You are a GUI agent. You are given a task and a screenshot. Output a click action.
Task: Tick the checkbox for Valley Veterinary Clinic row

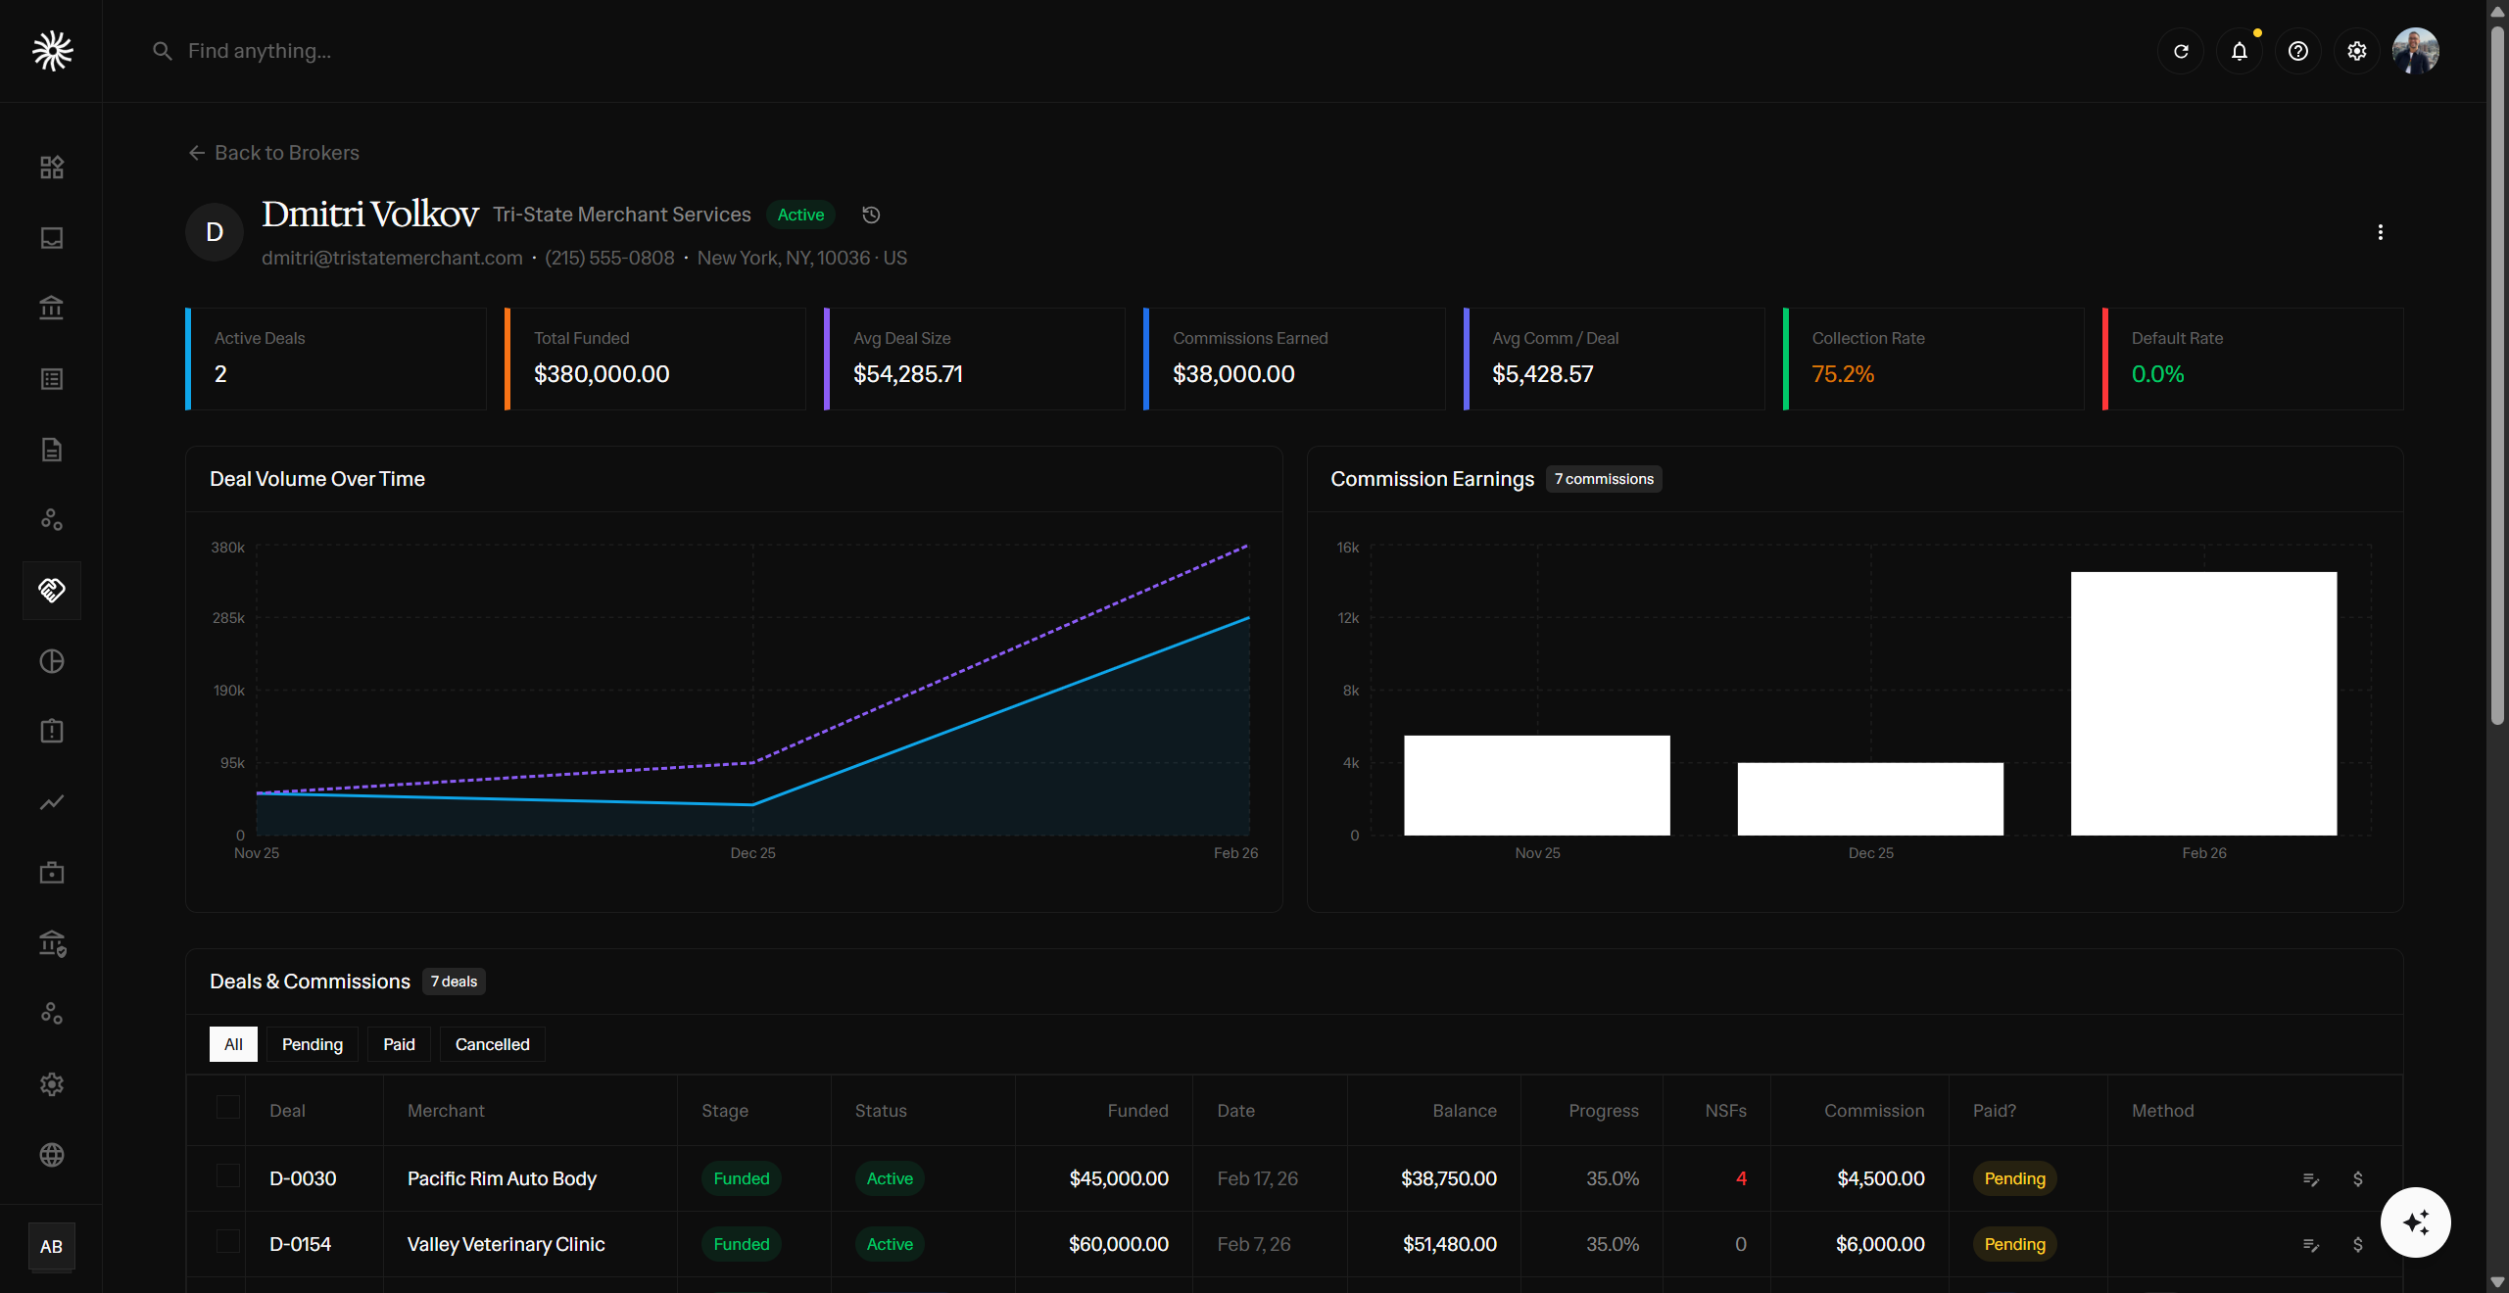pos(227,1244)
